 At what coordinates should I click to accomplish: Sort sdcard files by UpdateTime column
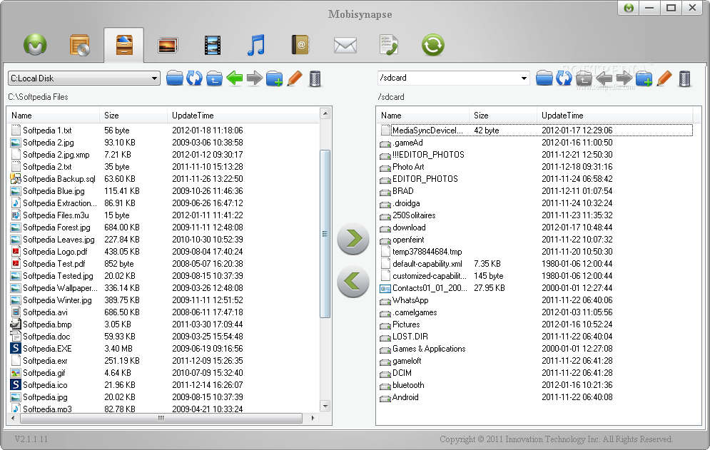614,116
